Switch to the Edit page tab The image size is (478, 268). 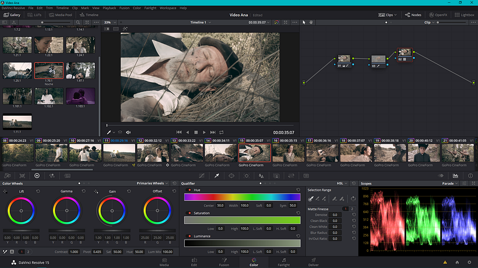[194, 262]
